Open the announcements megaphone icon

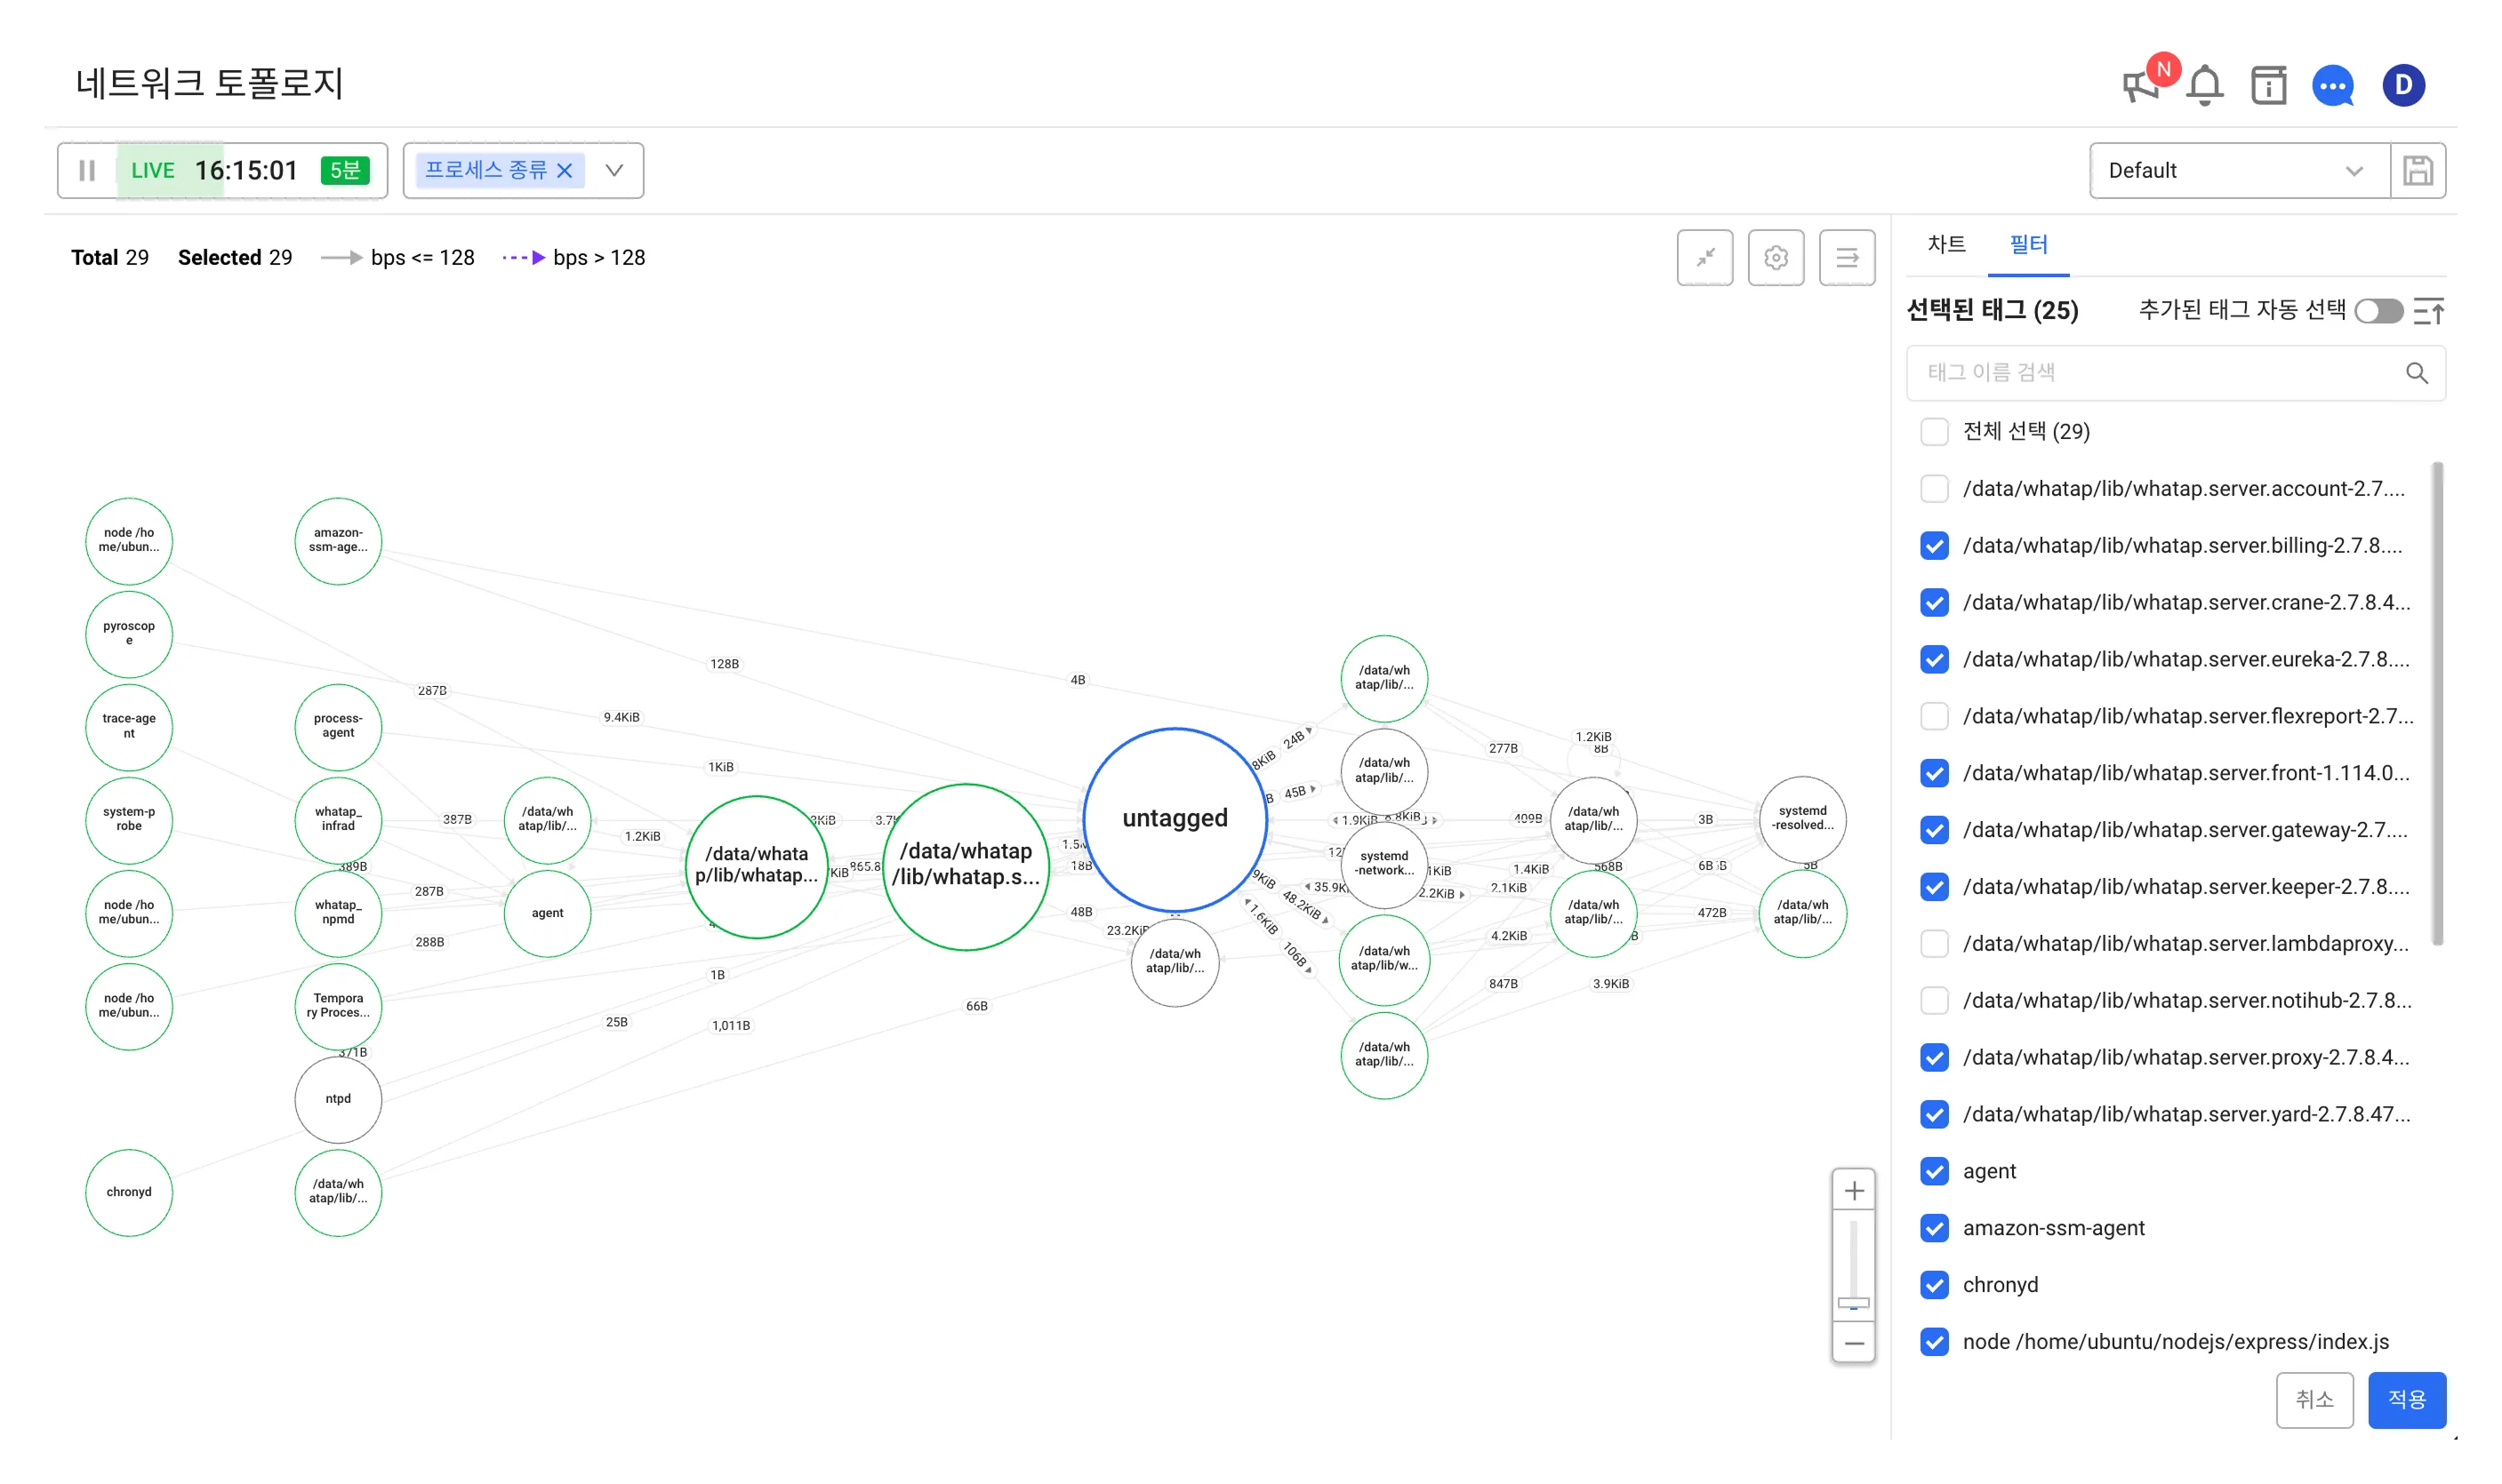[x=2139, y=86]
